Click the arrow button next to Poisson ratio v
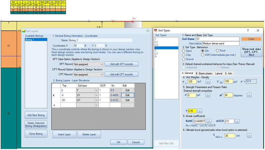Image resolution: width=265 pixels, height=150 pixels. point(200,111)
